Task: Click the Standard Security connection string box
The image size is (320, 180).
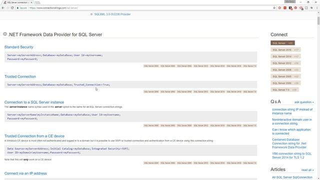Action: 131,57
